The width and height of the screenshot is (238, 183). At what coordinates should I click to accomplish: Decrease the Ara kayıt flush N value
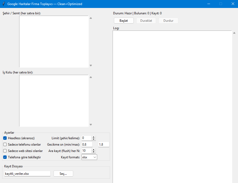(x=94, y=152)
